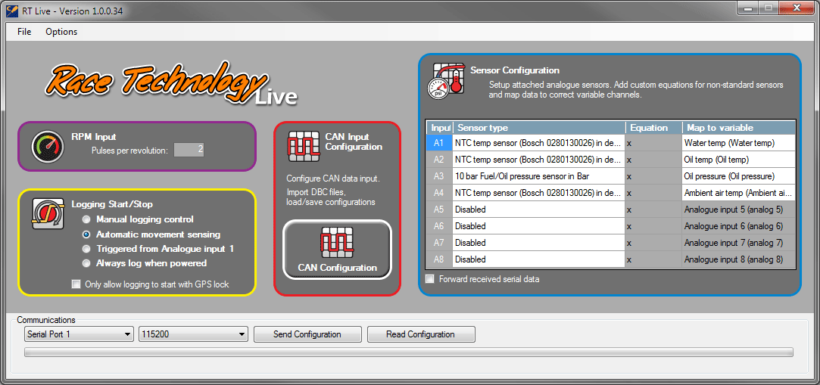
Task: Click the A1 sensor type cell
Action: [538, 143]
